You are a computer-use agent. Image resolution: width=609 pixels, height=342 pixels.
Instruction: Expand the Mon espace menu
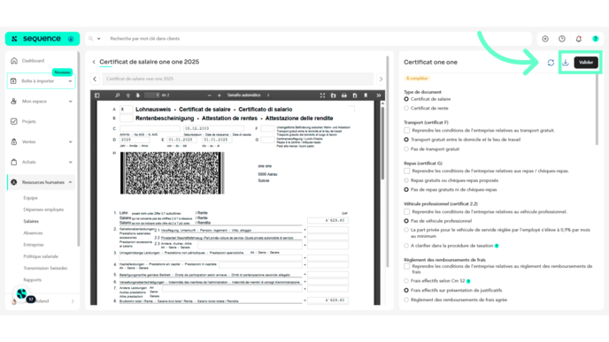[70, 102]
